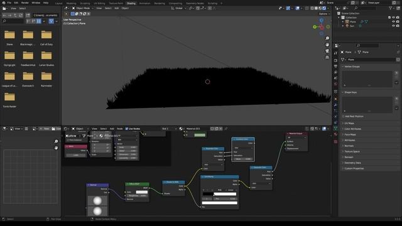402x226 pixels.
Task: Toggle X-ray mode in the viewport header
Action: click(307, 8)
